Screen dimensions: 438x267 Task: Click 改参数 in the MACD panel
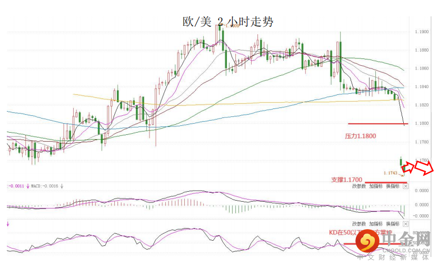coord(359,186)
